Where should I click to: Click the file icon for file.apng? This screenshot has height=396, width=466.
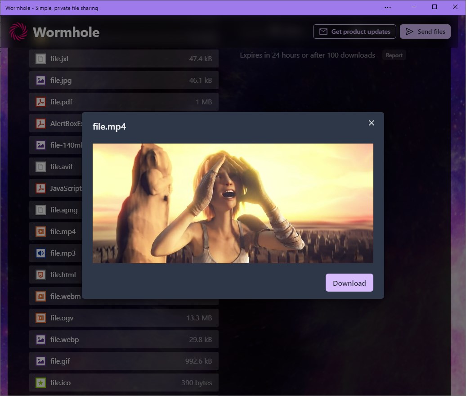coord(41,210)
